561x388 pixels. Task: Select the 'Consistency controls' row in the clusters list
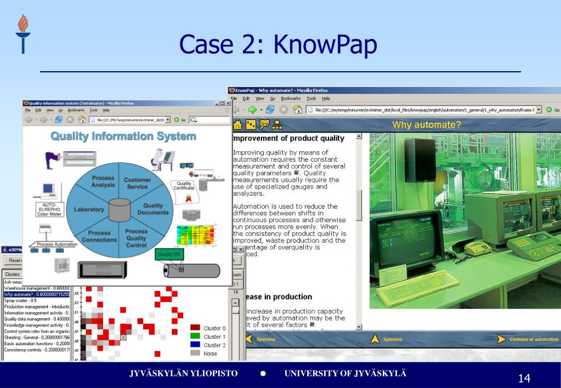click(37, 350)
